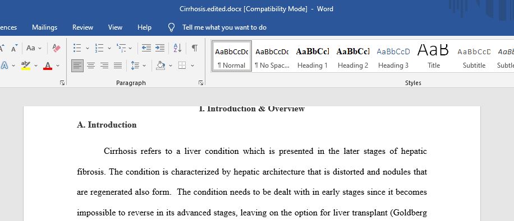Apply red font color

(x=48, y=65)
